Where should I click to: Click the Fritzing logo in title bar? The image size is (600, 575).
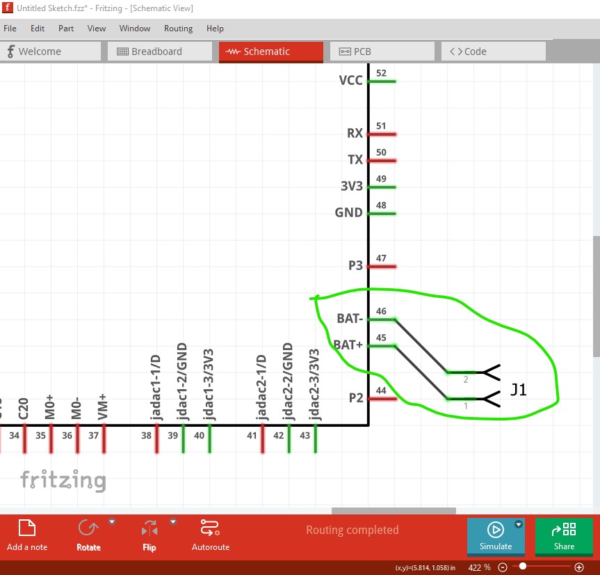pos(8,8)
